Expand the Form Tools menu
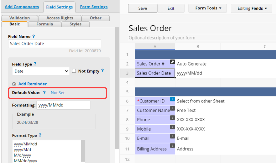The image size is (277, 167). [207, 8]
